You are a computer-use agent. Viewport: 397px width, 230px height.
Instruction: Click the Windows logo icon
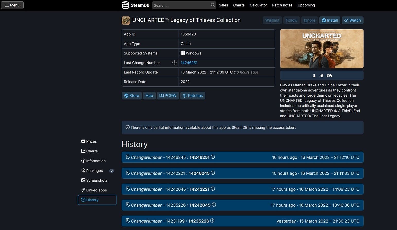pos(183,53)
